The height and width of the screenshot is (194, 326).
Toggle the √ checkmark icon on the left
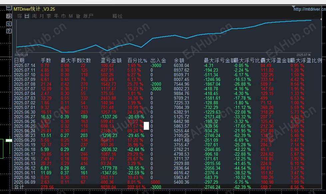tap(9, 24)
